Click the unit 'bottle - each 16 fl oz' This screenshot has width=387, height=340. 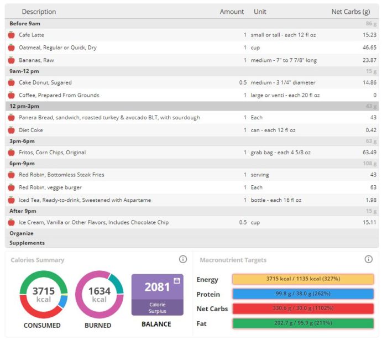tap(276, 200)
